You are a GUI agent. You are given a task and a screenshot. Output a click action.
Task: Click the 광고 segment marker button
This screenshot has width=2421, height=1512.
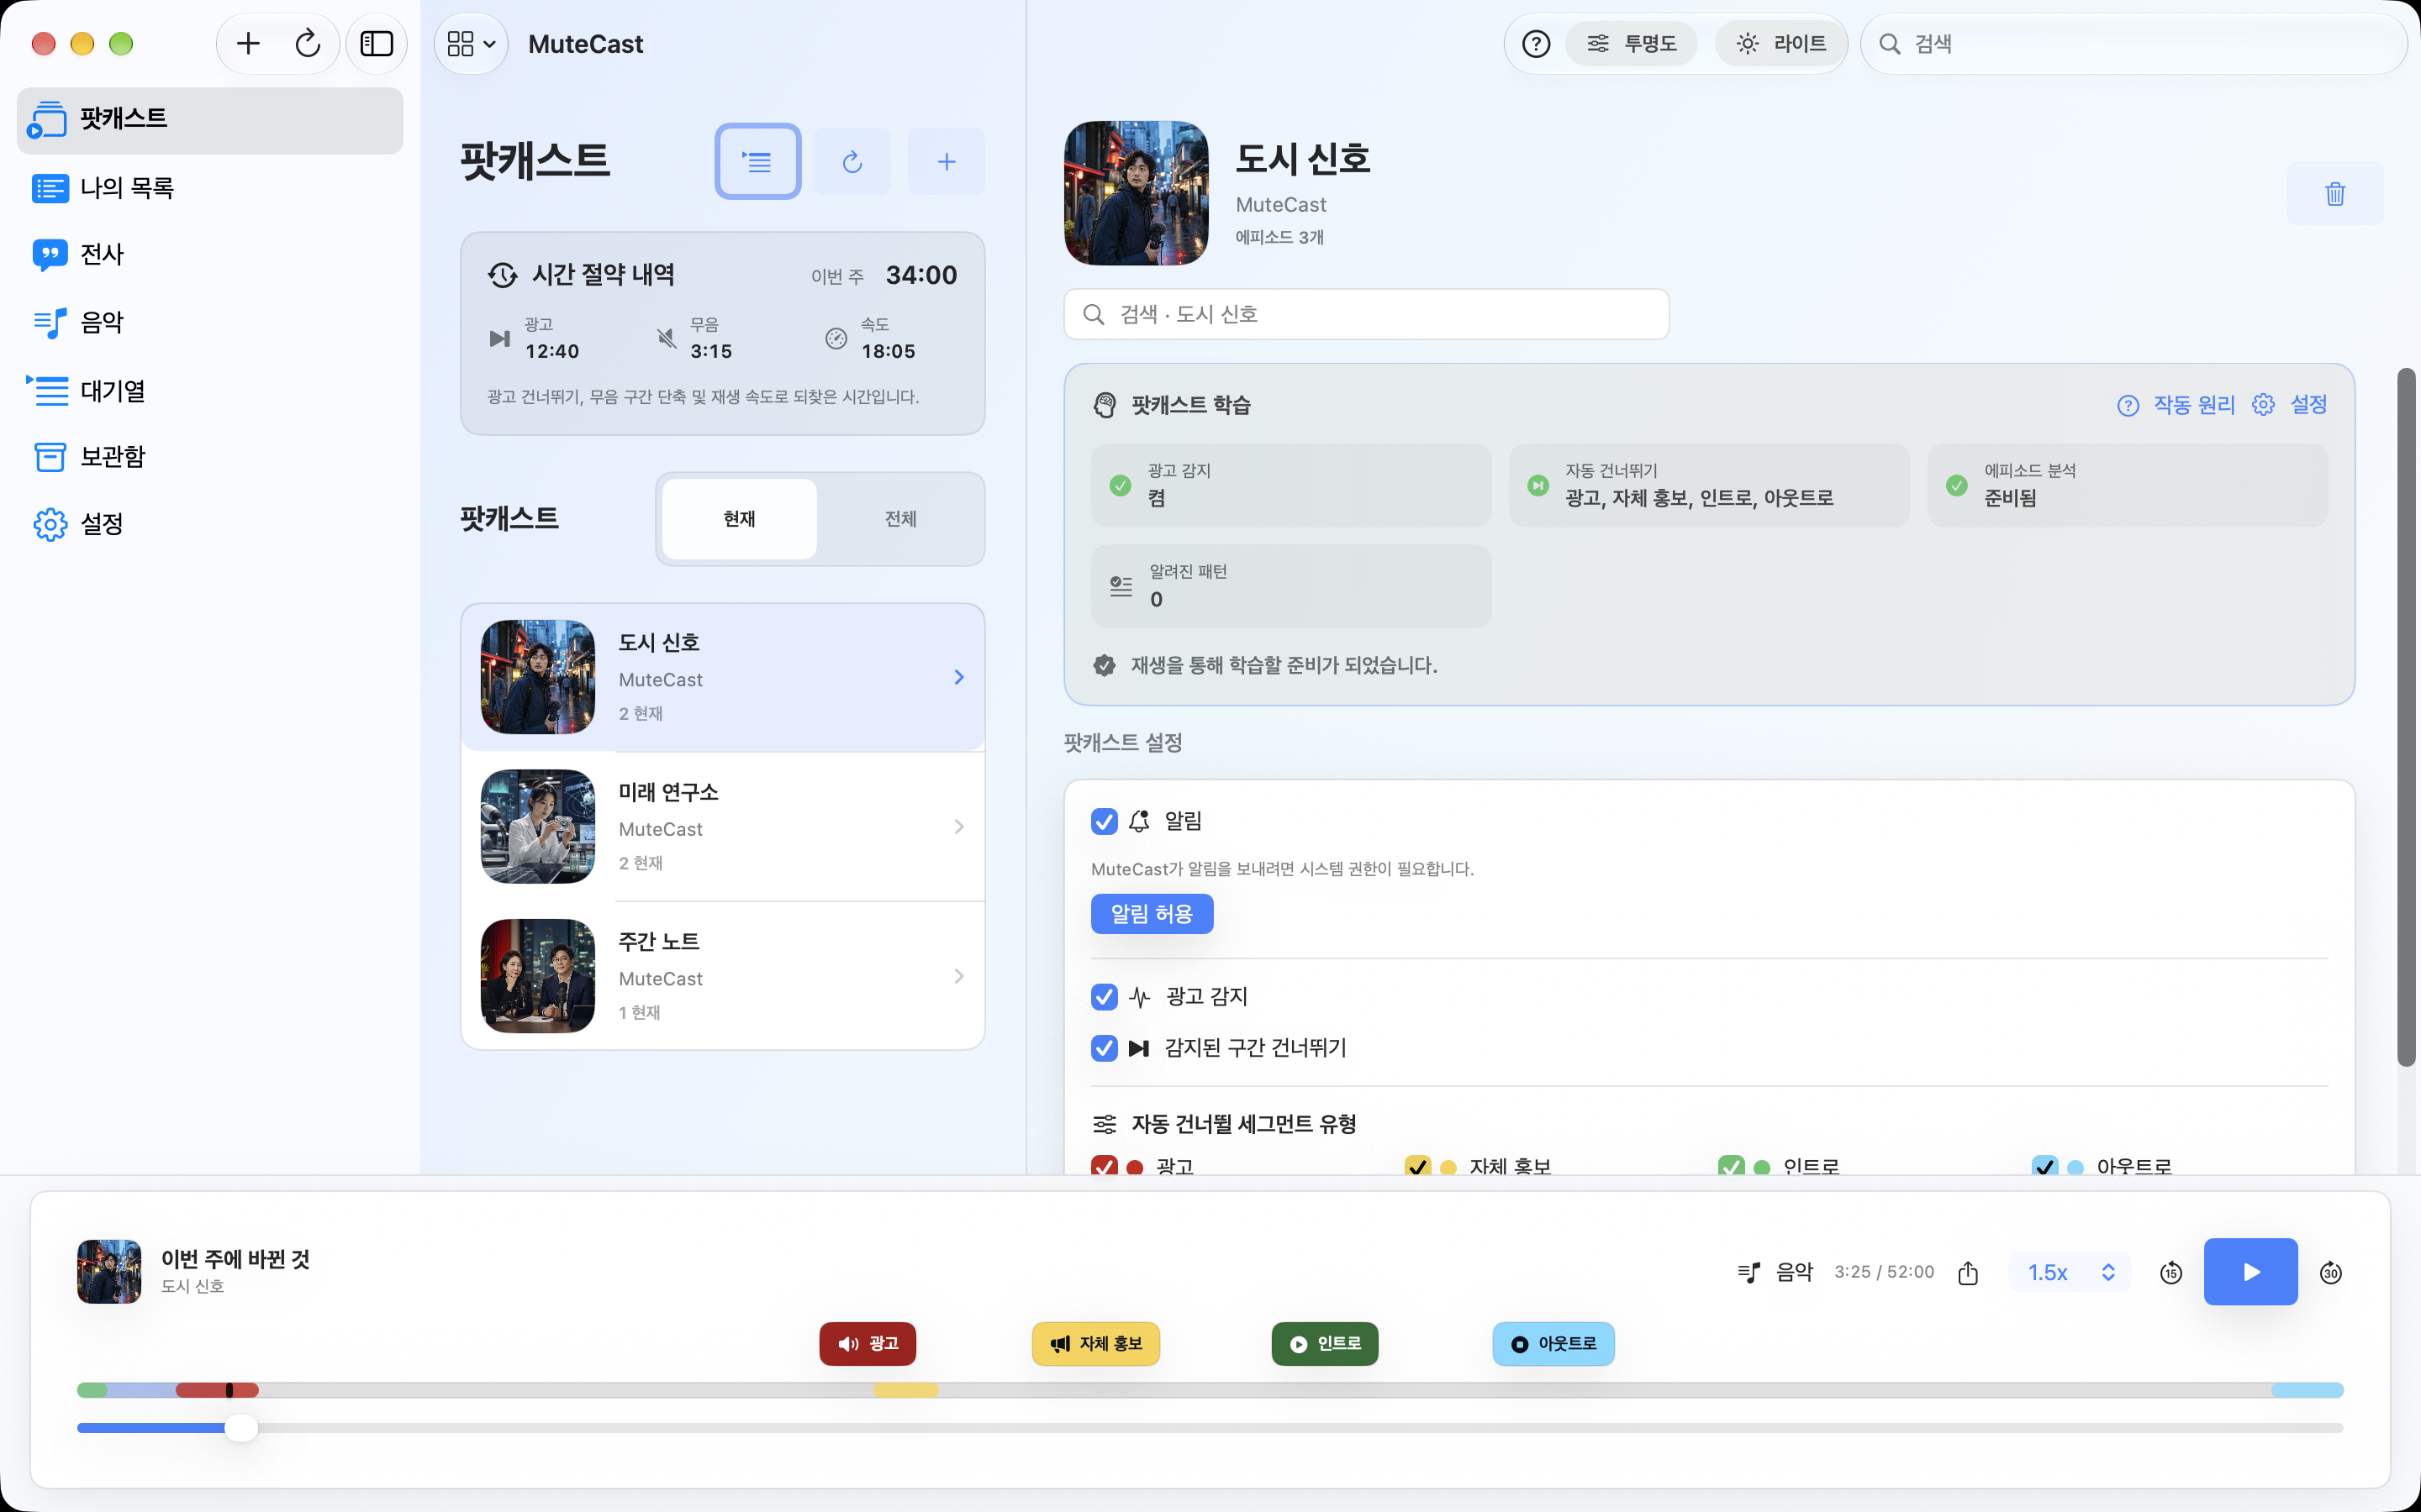[x=868, y=1344]
